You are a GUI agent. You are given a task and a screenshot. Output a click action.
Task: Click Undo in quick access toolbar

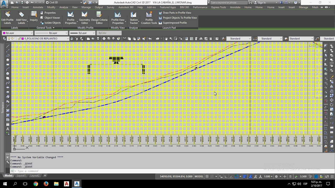(32, 2)
